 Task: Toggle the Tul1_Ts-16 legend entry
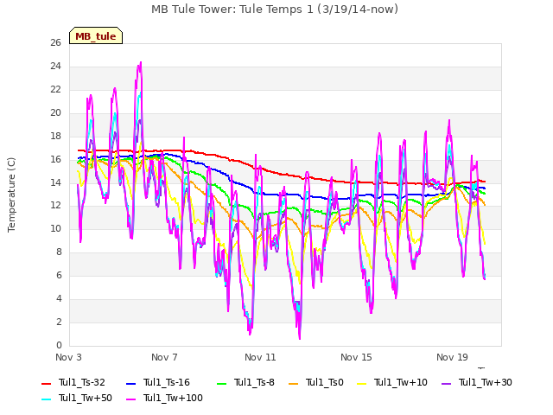coord(157,382)
